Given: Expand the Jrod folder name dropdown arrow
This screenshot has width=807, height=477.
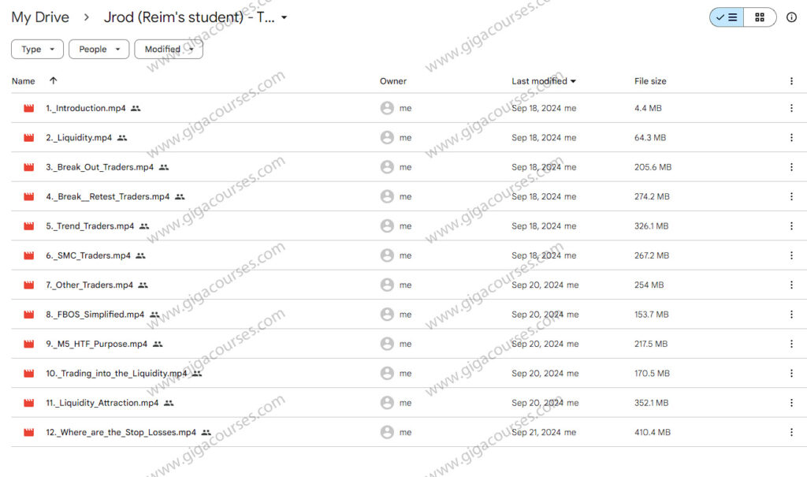Looking at the screenshot, I should click(284, 17).
